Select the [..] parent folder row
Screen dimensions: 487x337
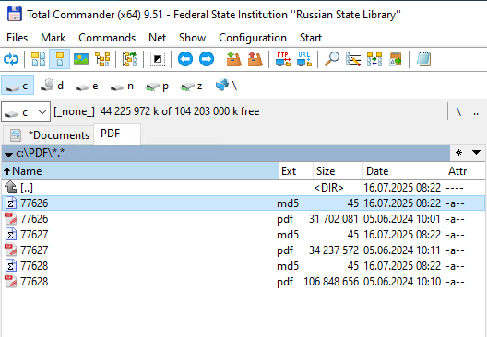coord(243,188)
